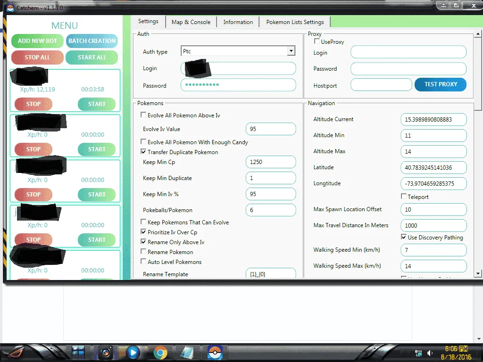Check the UseProxy box
The width and height of the screenshot is (483, 362).
pos(316,41)
